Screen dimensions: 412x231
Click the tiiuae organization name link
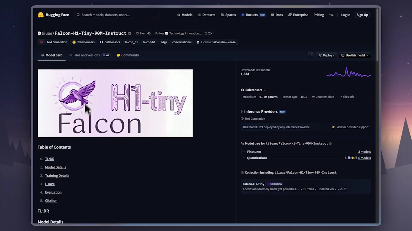47,33
